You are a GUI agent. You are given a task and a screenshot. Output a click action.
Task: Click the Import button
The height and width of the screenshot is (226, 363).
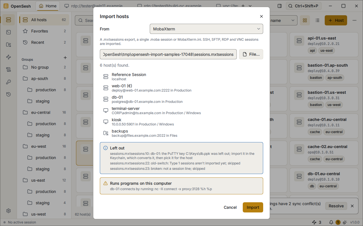(x=253, y=207)
